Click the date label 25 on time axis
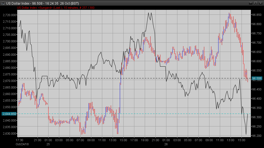This screenshot has width=264, height=148. (x=48, y=144)
